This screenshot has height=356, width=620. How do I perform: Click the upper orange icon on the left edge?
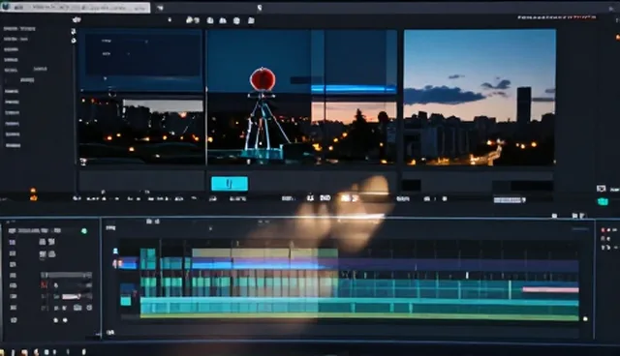pyautogui.click(x=33, y=191)
